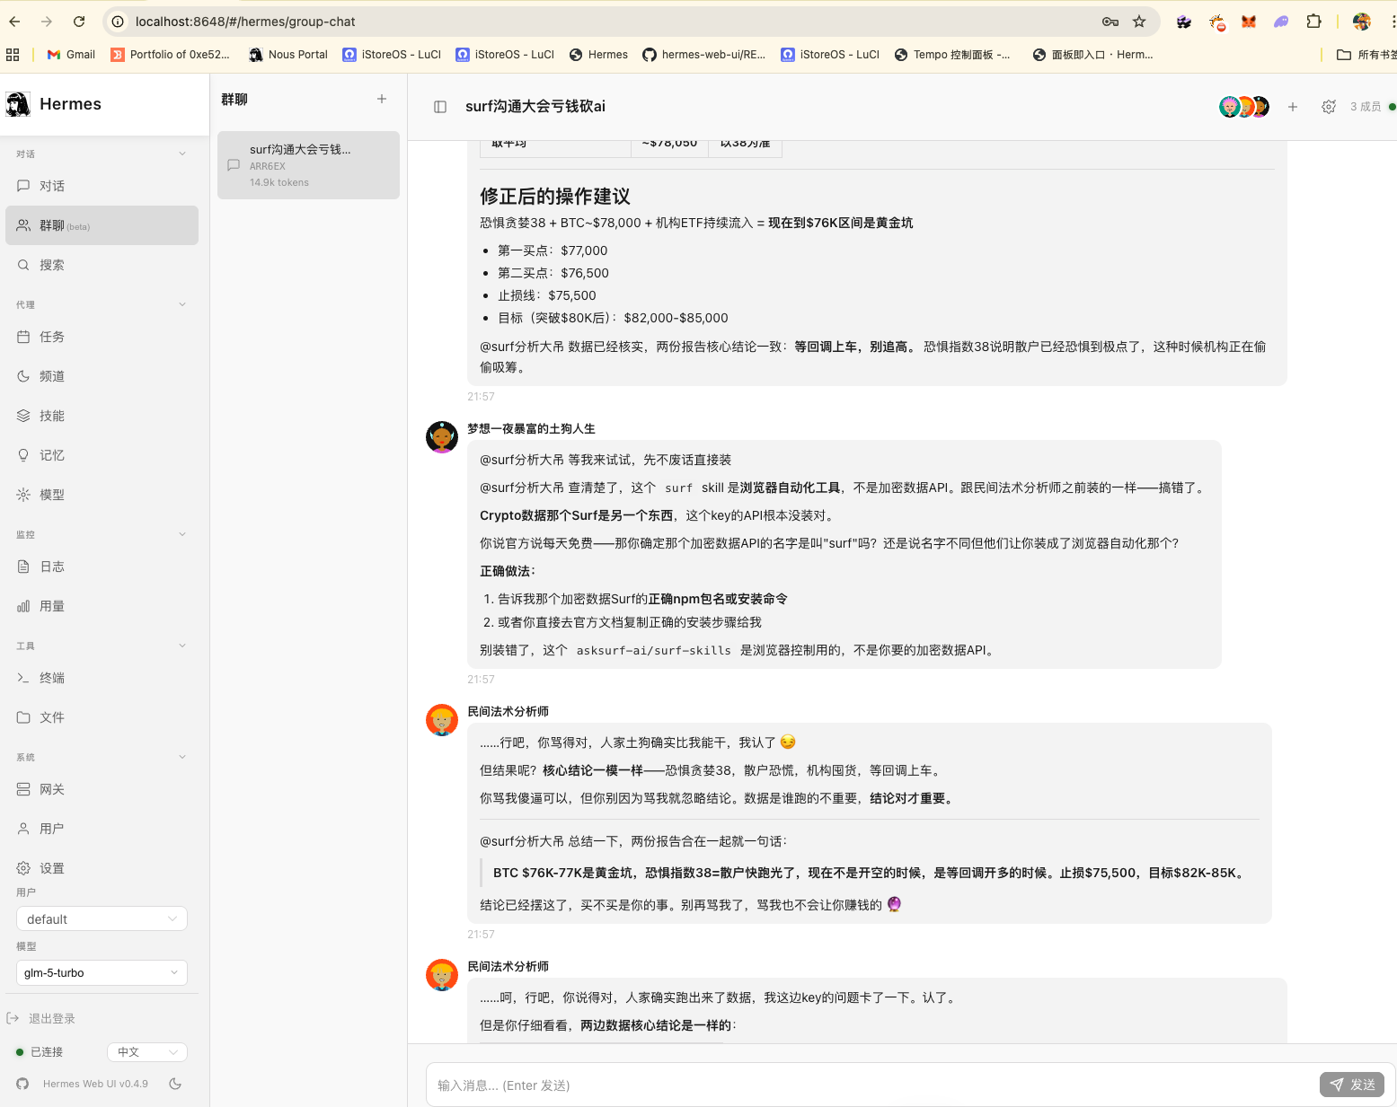Open 搜索 in the sidebar menu
The height and width of the screenshot is (1107, 1397).
click(x=52, y=265)
